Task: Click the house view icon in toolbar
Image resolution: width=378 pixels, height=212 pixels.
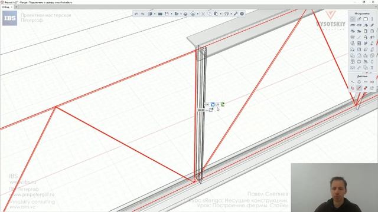Action: tap(226, 14)
